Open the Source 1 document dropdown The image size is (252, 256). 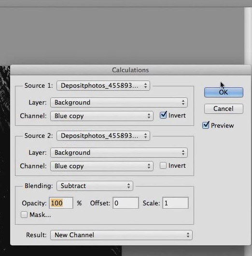(x=103, y=85)
